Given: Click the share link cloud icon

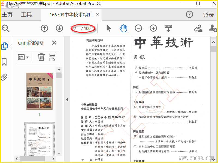Looking at the screenshot, I should click(x=198, y=28).
